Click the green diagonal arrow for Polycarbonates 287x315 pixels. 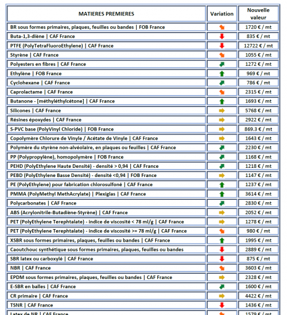click(222, 203)
